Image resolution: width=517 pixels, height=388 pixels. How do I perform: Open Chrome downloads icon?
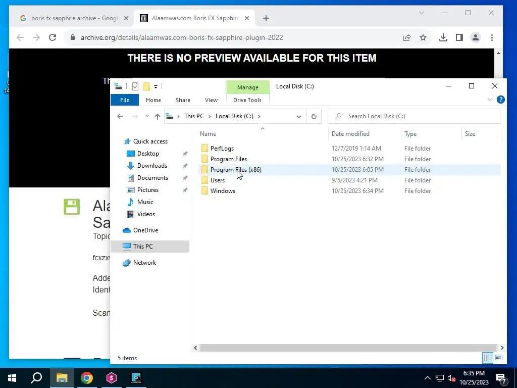[443, 37]
